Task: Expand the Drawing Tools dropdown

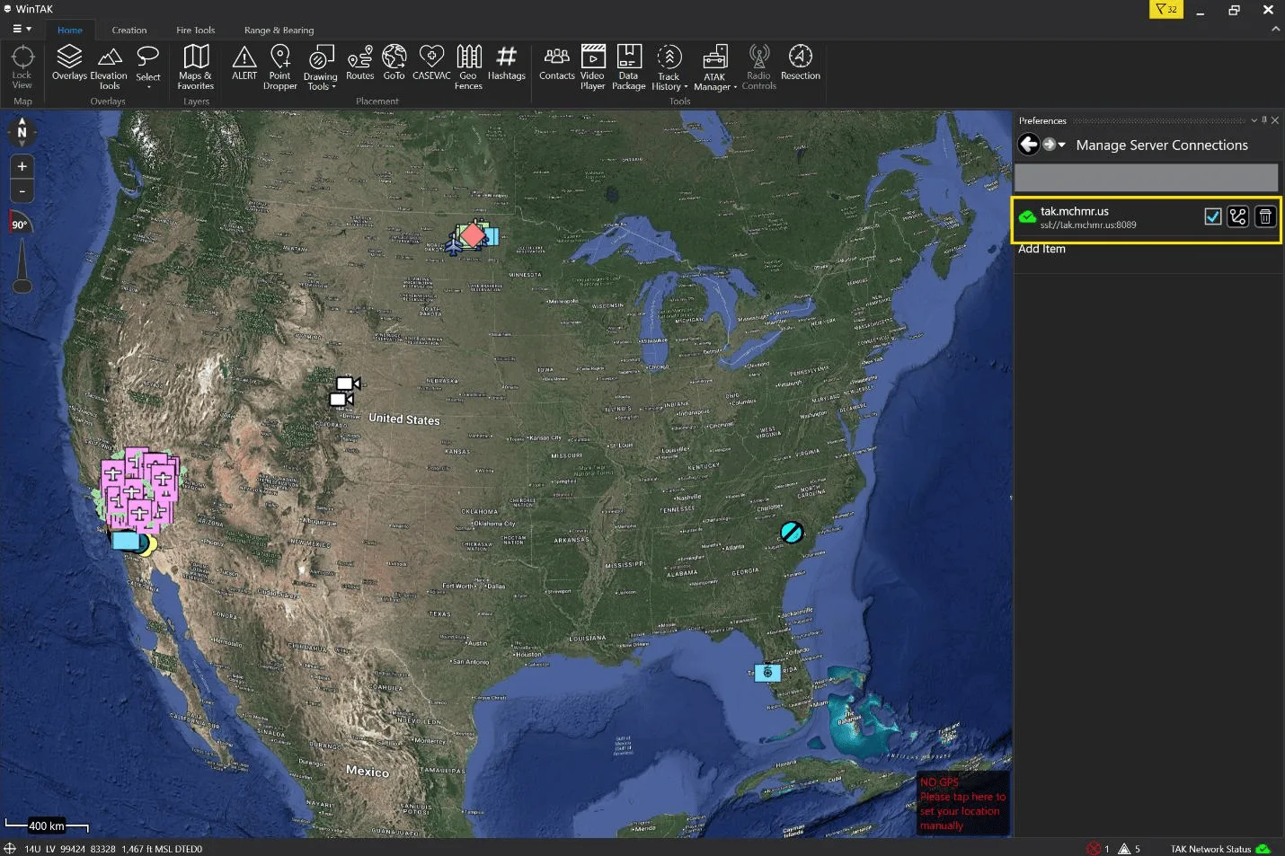Action: [333, 87]
